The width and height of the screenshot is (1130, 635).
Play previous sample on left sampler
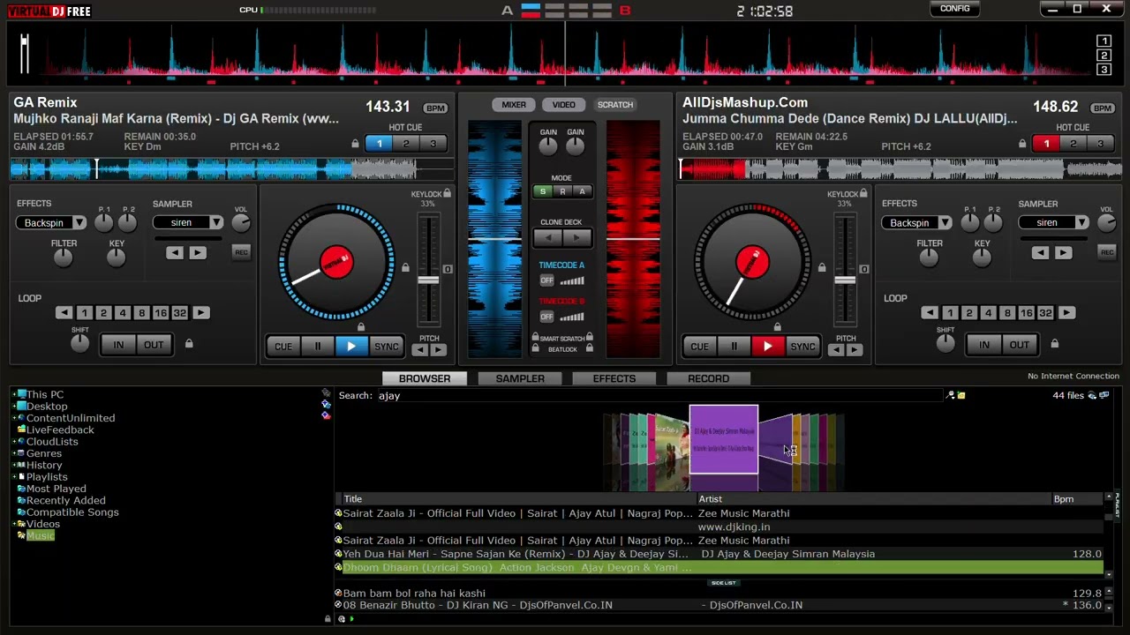(x=174, y=253)
